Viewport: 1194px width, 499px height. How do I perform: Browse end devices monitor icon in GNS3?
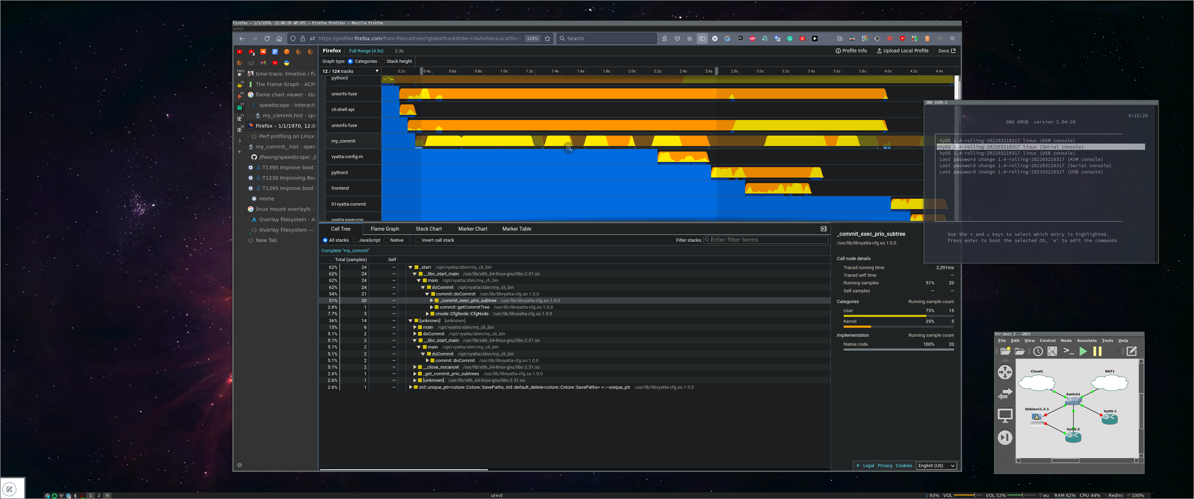tap(1005, 415)
